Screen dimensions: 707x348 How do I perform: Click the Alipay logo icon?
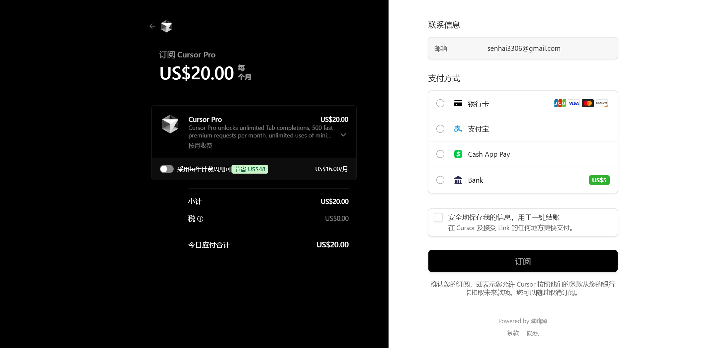(x=458, y=129)
